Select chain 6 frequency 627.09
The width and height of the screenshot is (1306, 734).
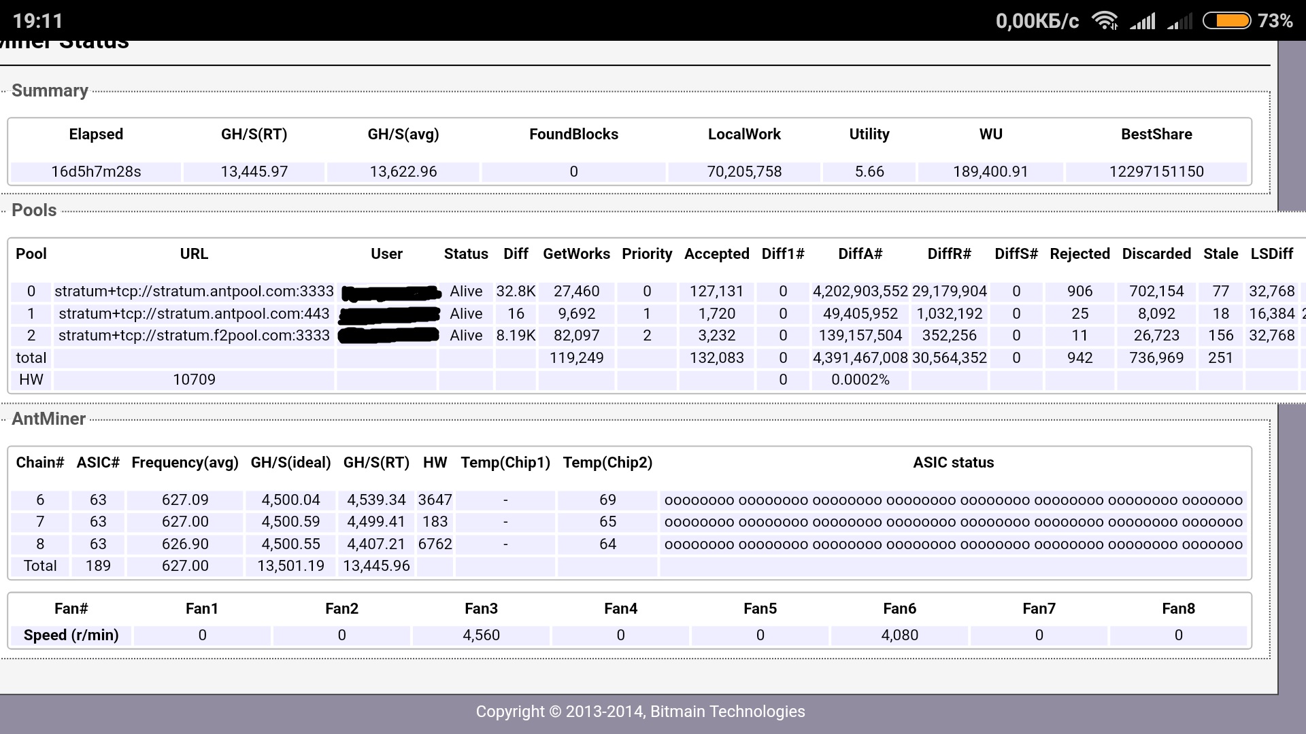click(x=185, y=500)
